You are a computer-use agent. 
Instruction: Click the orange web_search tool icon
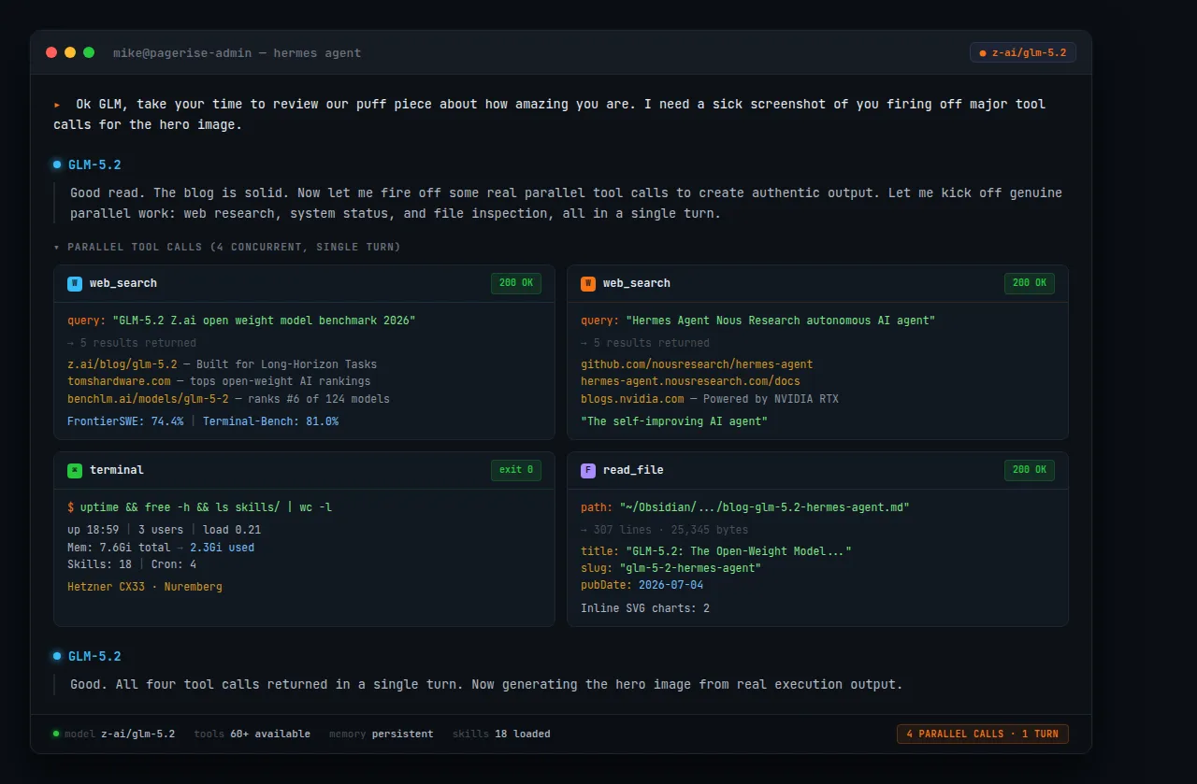[x=588, y=283]
